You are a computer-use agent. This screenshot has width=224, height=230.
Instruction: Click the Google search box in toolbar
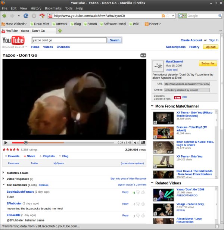(202, 16)
